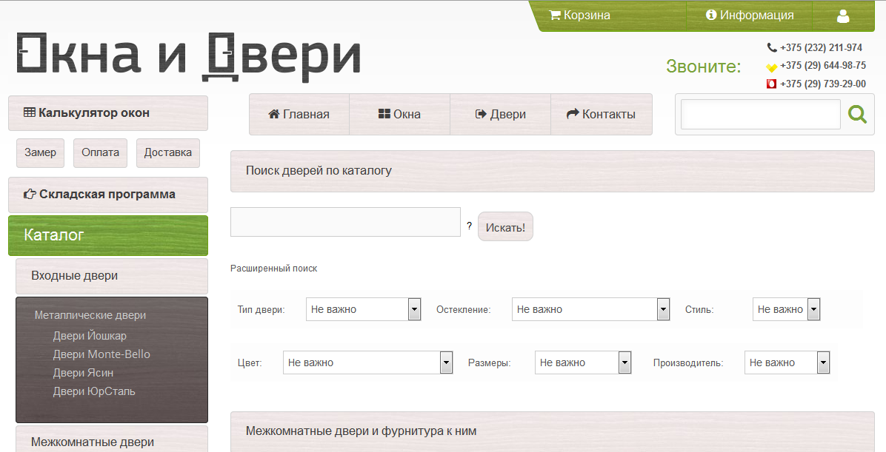Focus the site search field in header

point(761,114)
